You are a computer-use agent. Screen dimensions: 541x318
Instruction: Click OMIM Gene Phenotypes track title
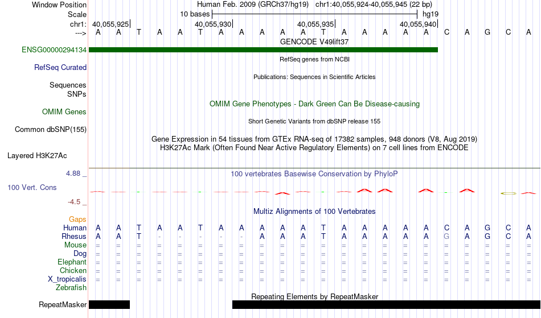point(314,104)
